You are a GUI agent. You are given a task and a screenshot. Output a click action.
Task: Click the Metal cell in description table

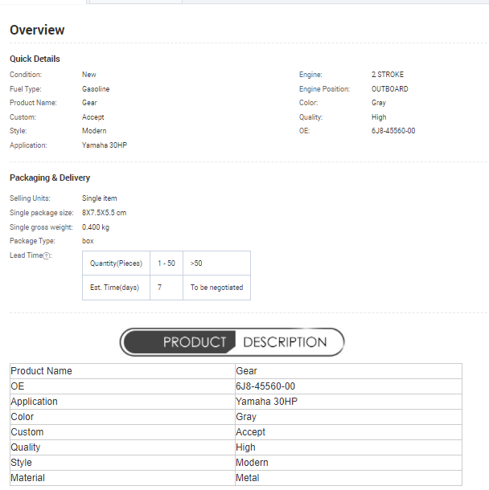coord(248,478)
